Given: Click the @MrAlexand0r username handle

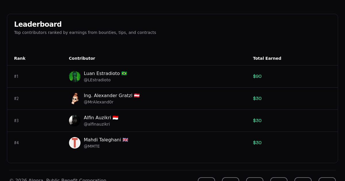Looking at the screenshot, I should coord(99,102).
